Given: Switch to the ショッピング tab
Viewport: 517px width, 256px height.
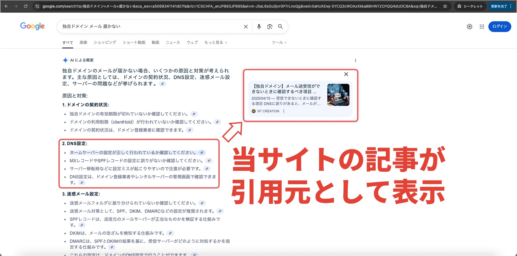Looking at the screenshot, I should click(105, 42).
